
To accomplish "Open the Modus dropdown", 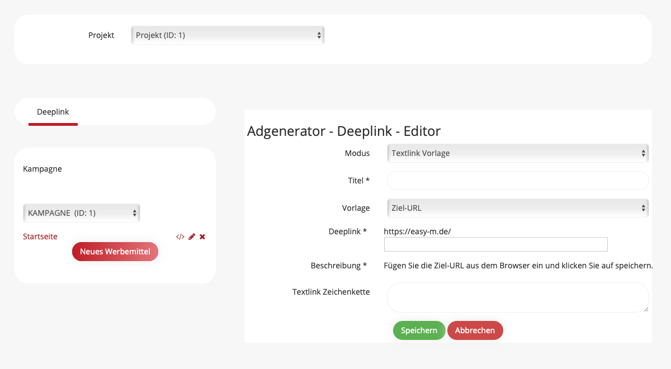I will [517, 153].
